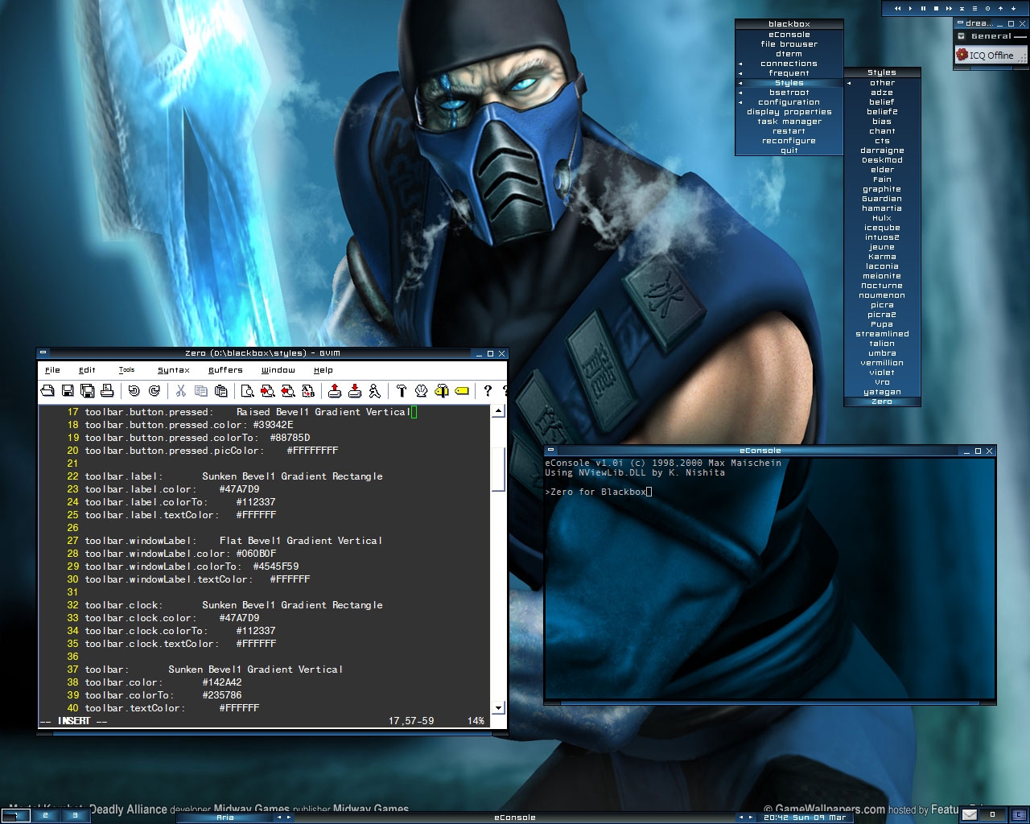
Task: Click the play button in media control bar
Action: click(x=911, y=8)
